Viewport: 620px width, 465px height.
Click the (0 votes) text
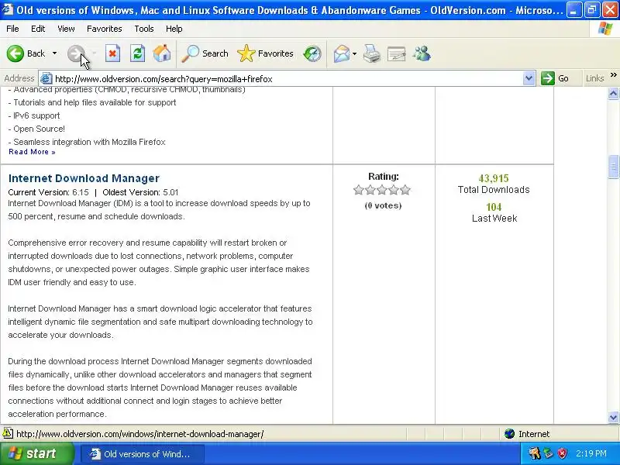click(383, 205)
